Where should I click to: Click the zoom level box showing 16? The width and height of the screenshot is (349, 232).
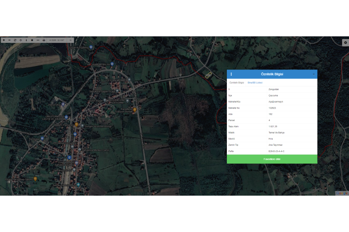point(71,40)
